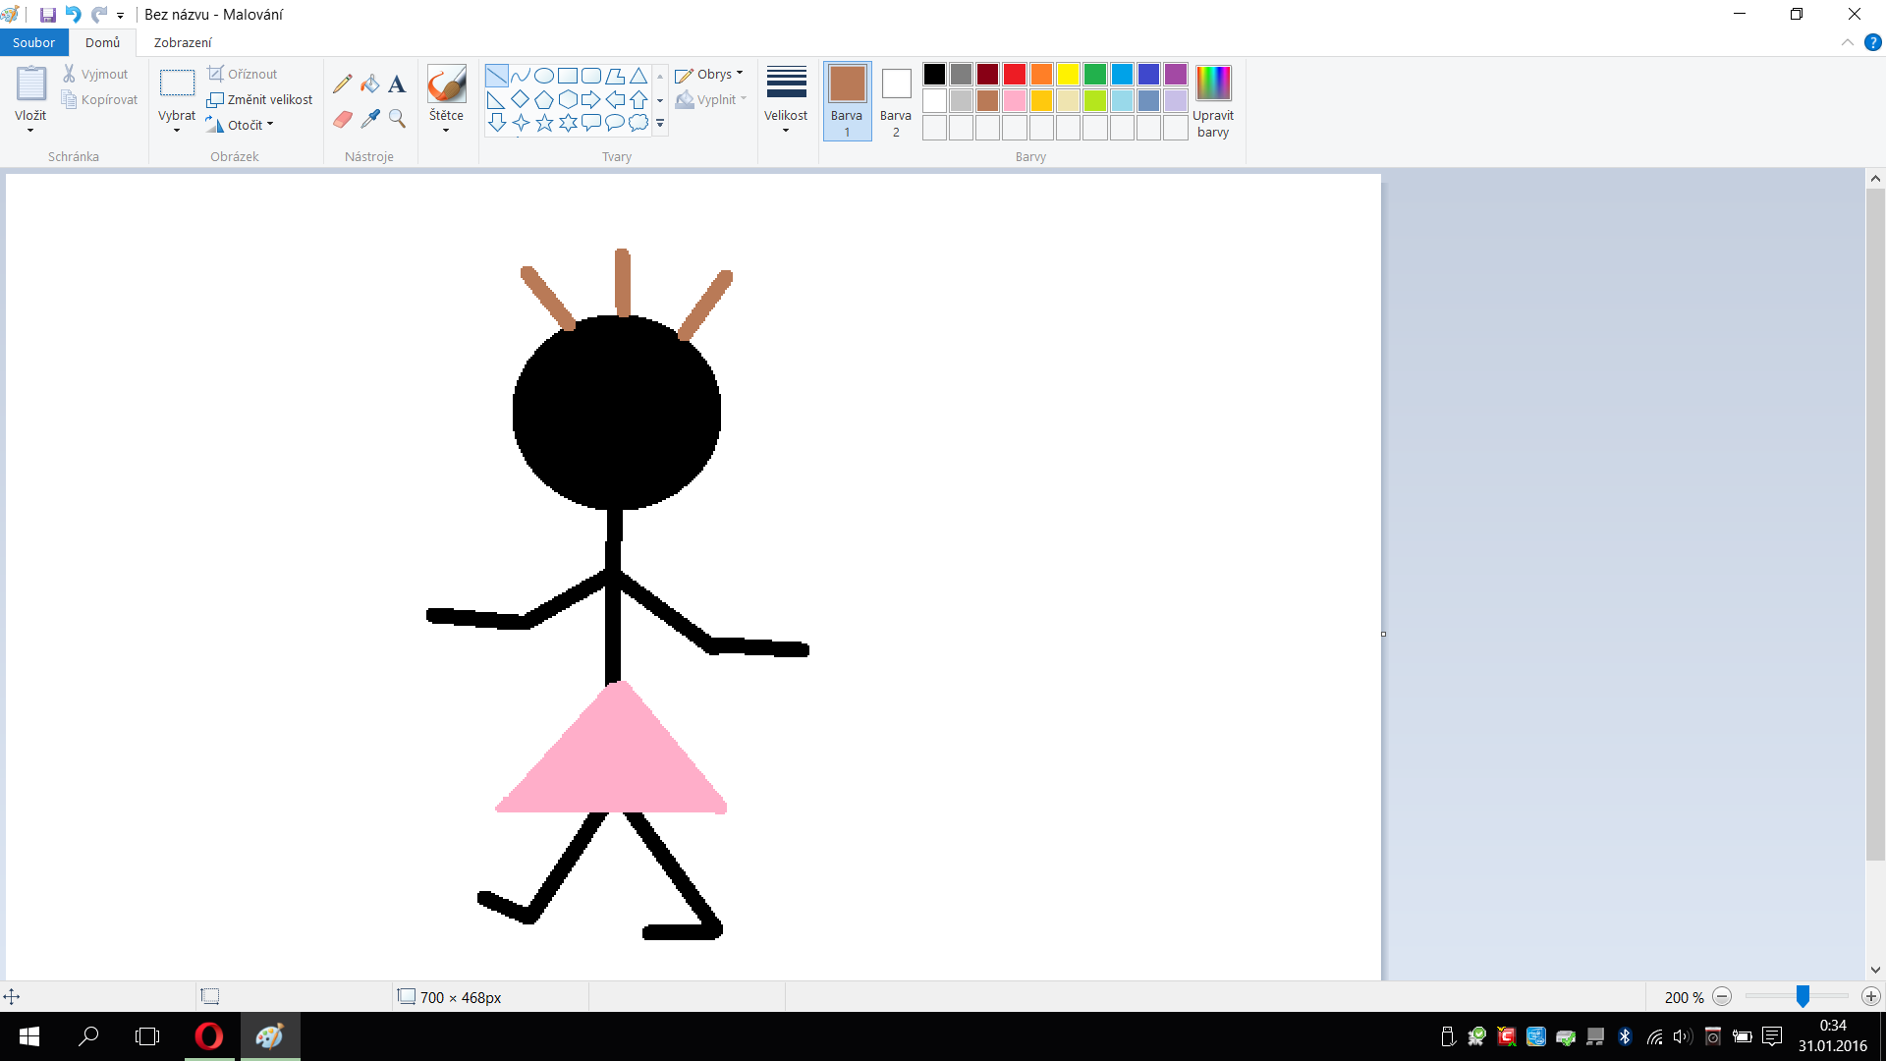Choose the five-point star shape
The width and height of the screenshot is (1886, 1061).
544,123
